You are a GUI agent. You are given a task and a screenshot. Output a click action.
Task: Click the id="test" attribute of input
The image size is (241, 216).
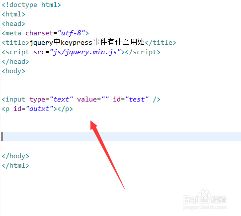click(x=131, y=100)
